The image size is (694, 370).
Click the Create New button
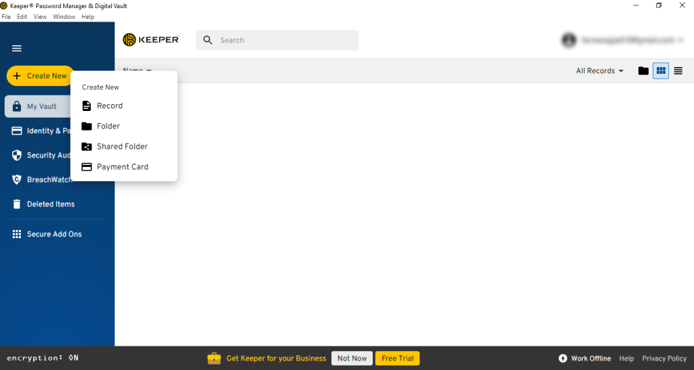(40, 76)
